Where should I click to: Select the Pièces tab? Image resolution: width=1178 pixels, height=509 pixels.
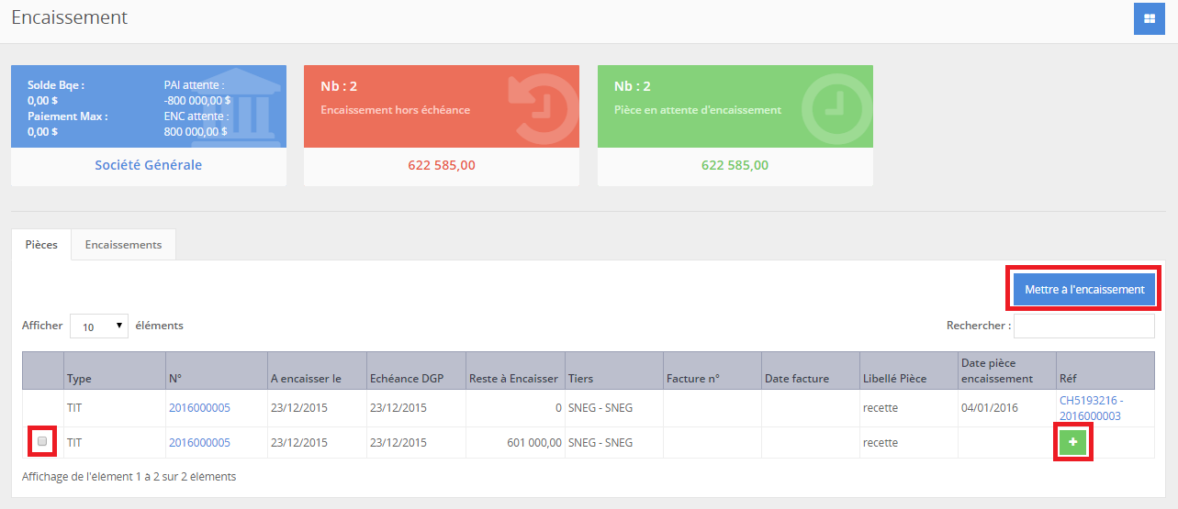point(41,245)
